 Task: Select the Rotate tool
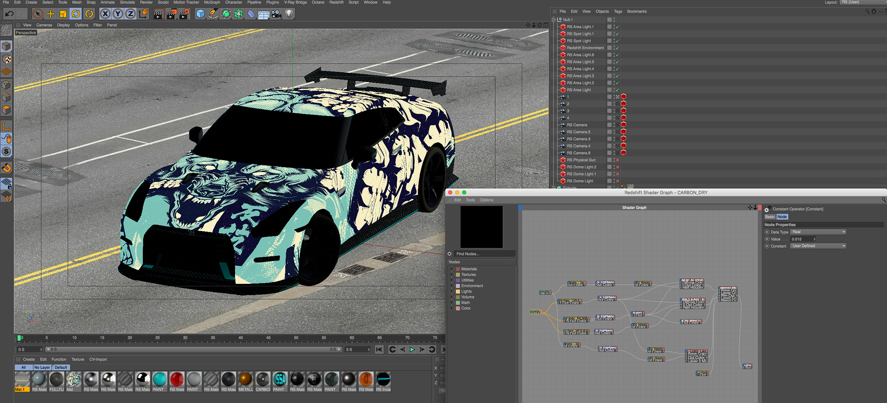coord(76,14)
